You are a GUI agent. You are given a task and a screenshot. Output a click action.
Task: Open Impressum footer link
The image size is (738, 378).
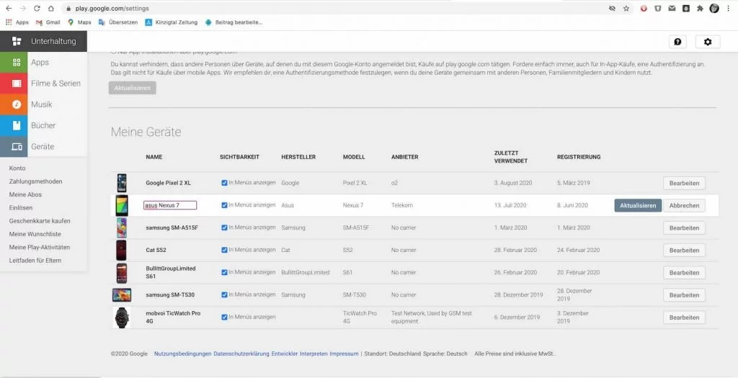(x=344, y=354)
